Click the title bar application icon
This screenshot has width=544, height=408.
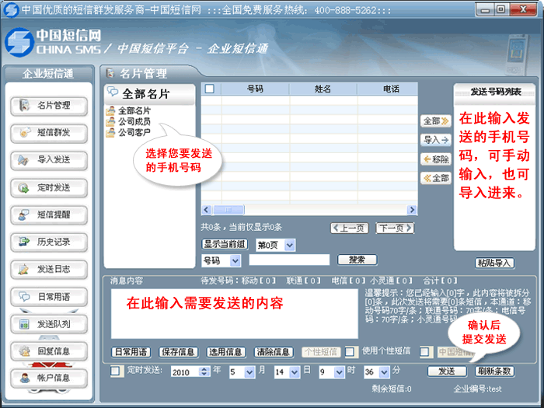tap(11, 9)
